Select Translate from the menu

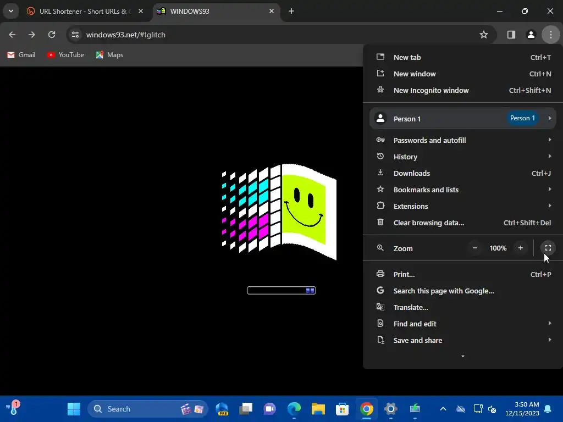pos(463,308)
